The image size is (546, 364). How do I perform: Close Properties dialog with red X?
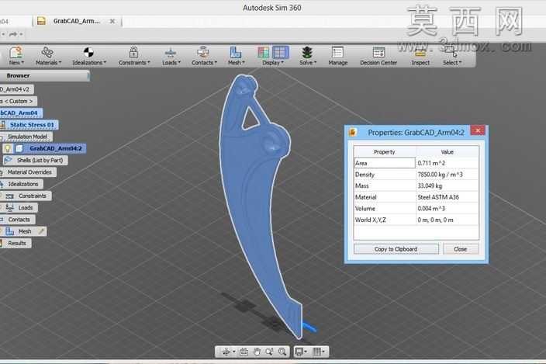[478, 130]
